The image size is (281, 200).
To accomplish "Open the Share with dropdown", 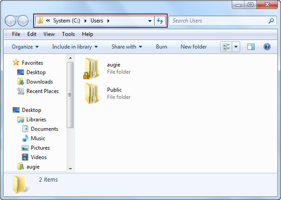I will (x=126, y=47).
